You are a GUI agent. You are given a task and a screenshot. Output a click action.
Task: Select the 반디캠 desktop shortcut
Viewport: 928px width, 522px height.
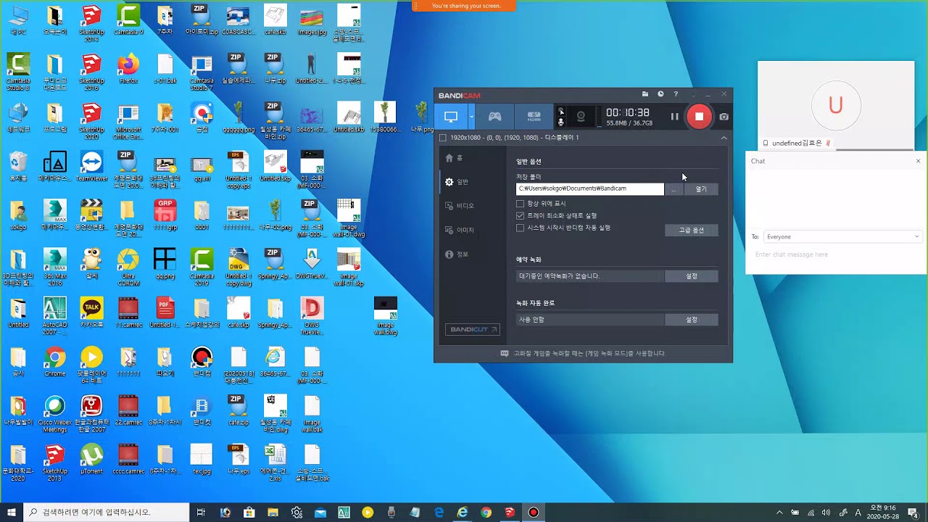202,361
